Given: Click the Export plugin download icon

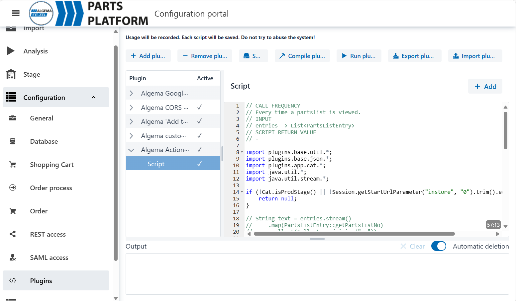Looking at the screenshot, I should [395, 56].
